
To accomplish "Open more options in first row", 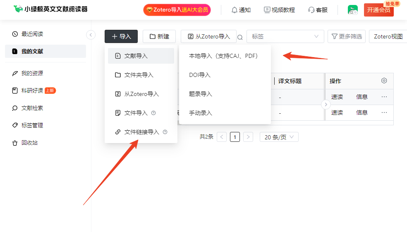I will pyautogui.click(x=384, y=97).
